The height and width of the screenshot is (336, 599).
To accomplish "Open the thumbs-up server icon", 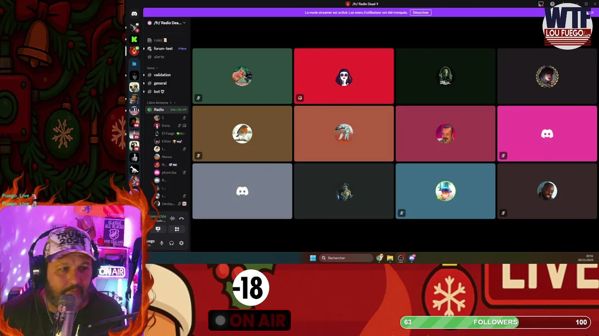I will 134,158.
